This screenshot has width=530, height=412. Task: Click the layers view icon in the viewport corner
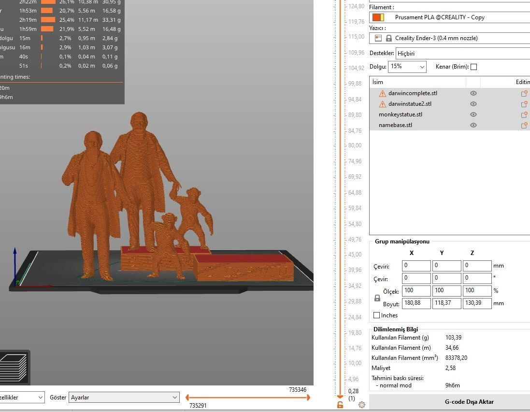pyautogui.click(x=14, y=368)
